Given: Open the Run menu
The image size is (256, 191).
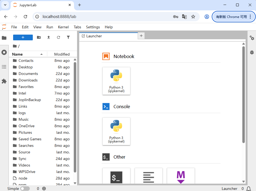Looking at the screenshot, I should coord(50,27).
